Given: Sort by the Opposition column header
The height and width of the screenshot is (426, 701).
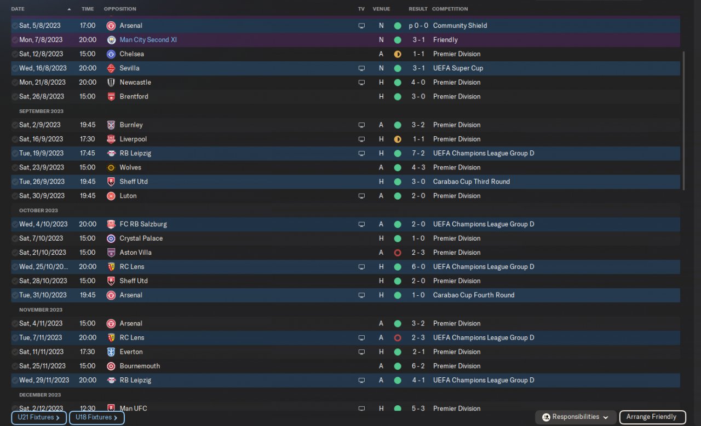Looking at the screenshot, I should [120, 9].
